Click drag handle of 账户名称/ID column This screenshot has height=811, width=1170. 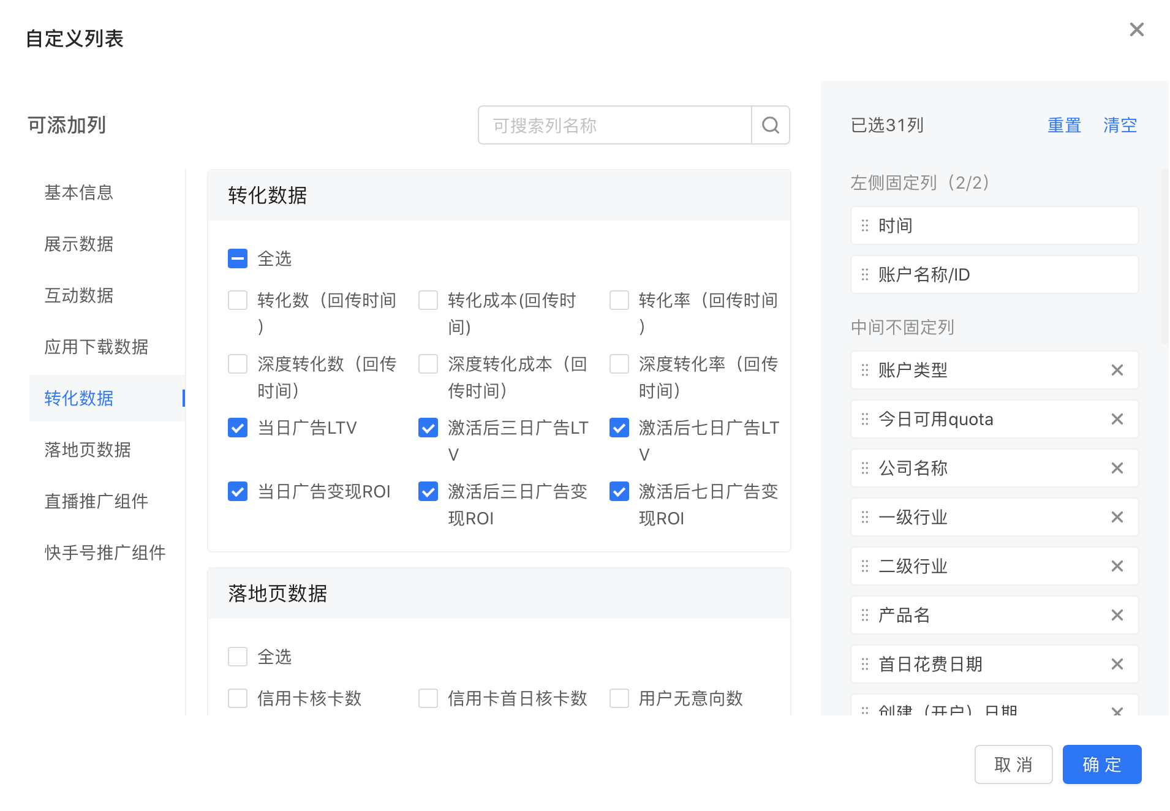coord(865,274)
